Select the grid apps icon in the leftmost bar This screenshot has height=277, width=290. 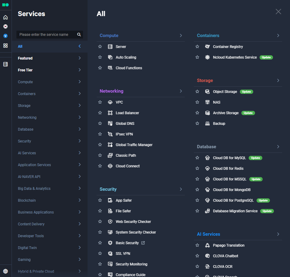point(5,46)
